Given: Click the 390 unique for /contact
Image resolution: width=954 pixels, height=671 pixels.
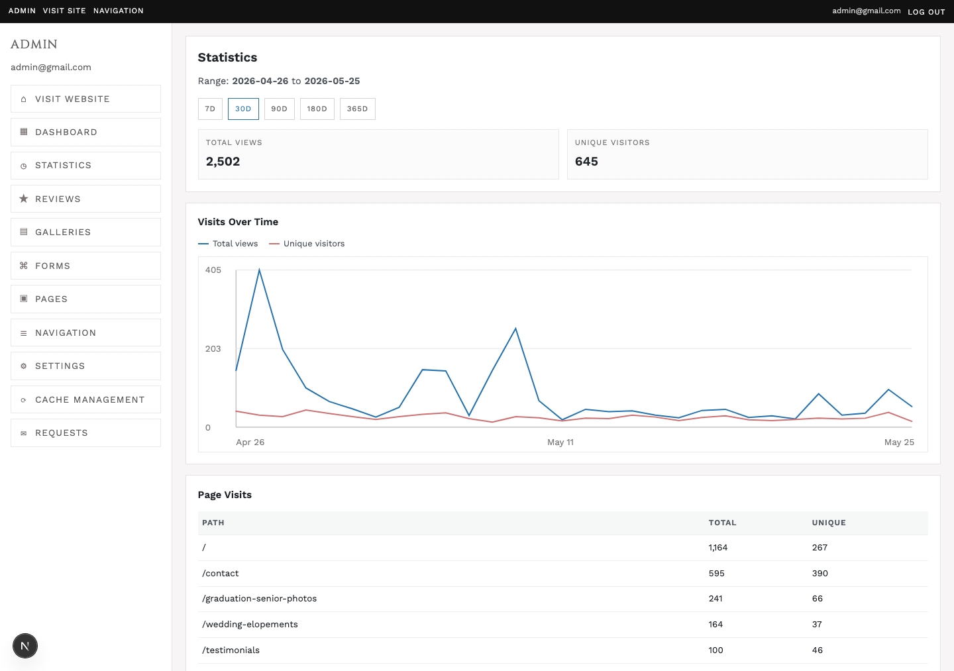Looking at the screenshot, I should (820, 574).
